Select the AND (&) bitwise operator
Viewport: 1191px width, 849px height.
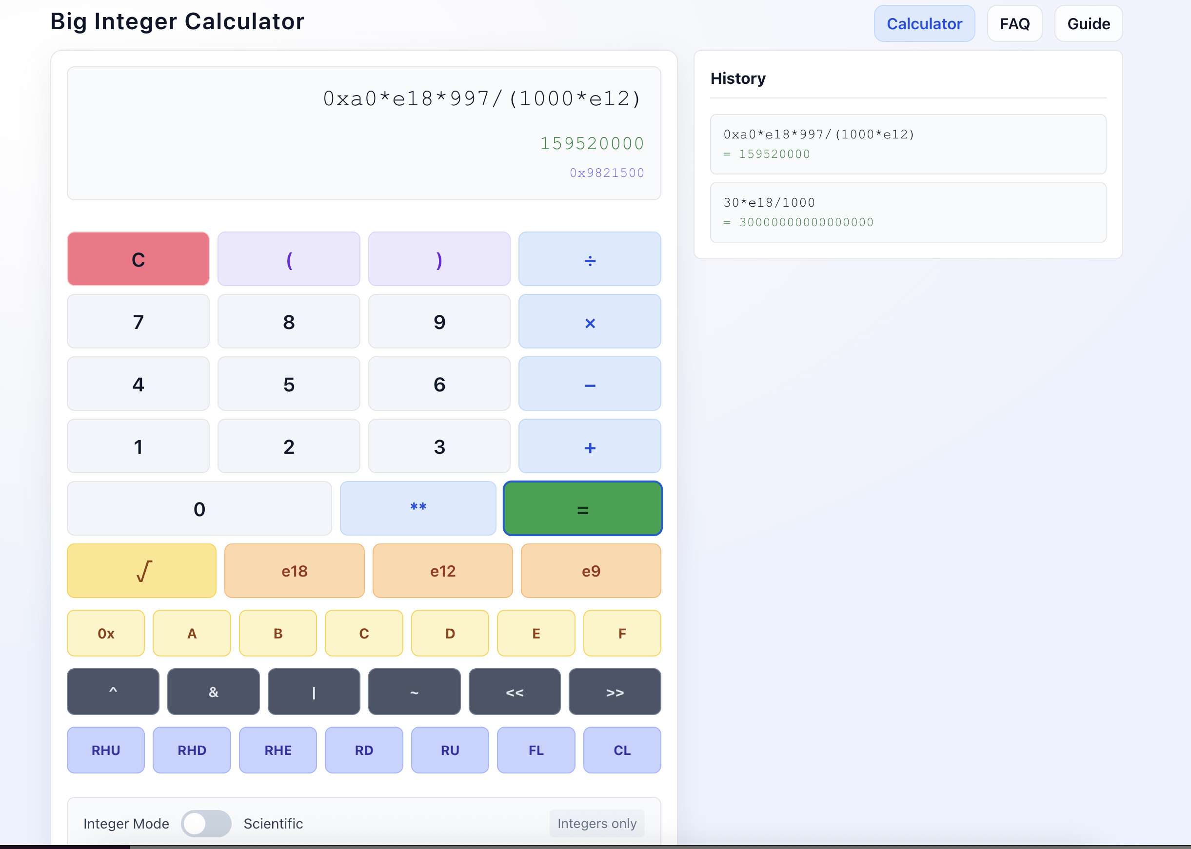pos(213,692)
